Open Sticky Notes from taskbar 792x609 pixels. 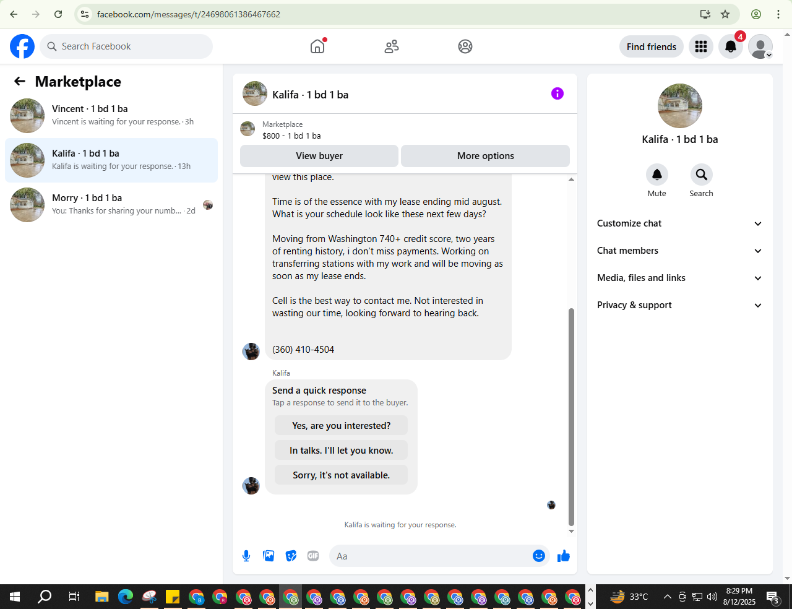point(173,597)
